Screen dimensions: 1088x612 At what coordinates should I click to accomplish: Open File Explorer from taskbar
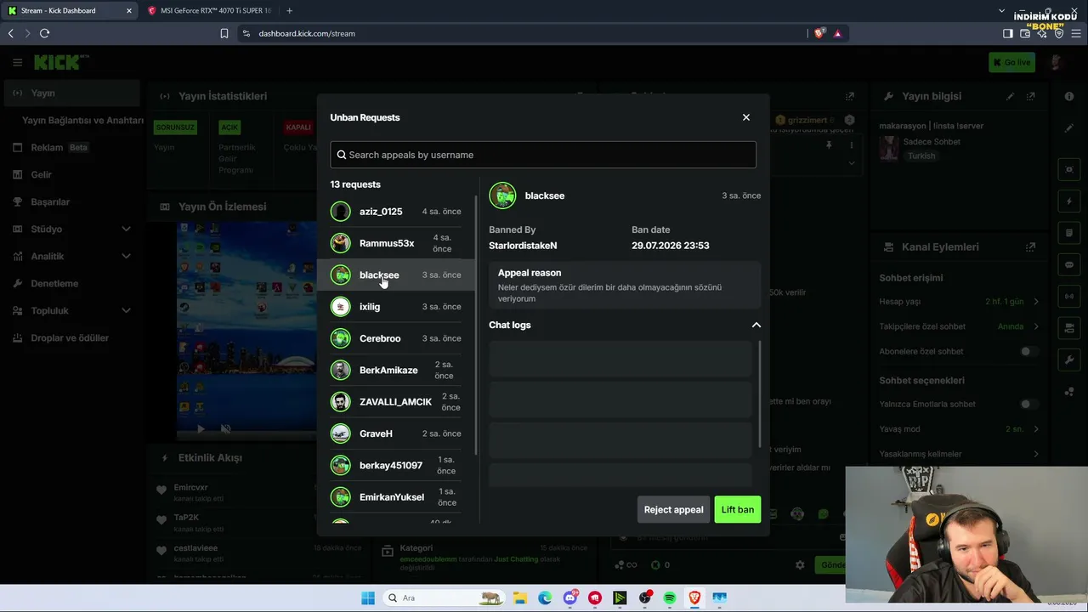(x=518, y=598)
